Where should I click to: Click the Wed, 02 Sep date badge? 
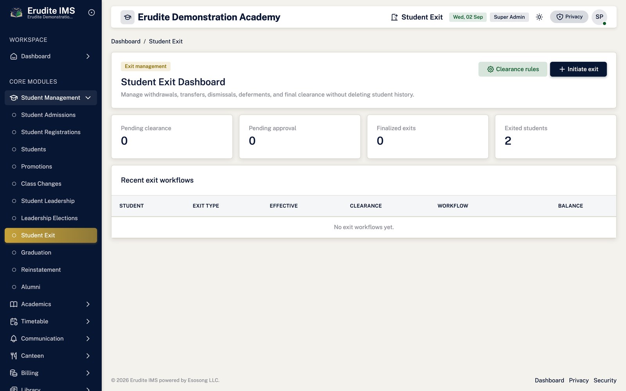coord(468,17)
